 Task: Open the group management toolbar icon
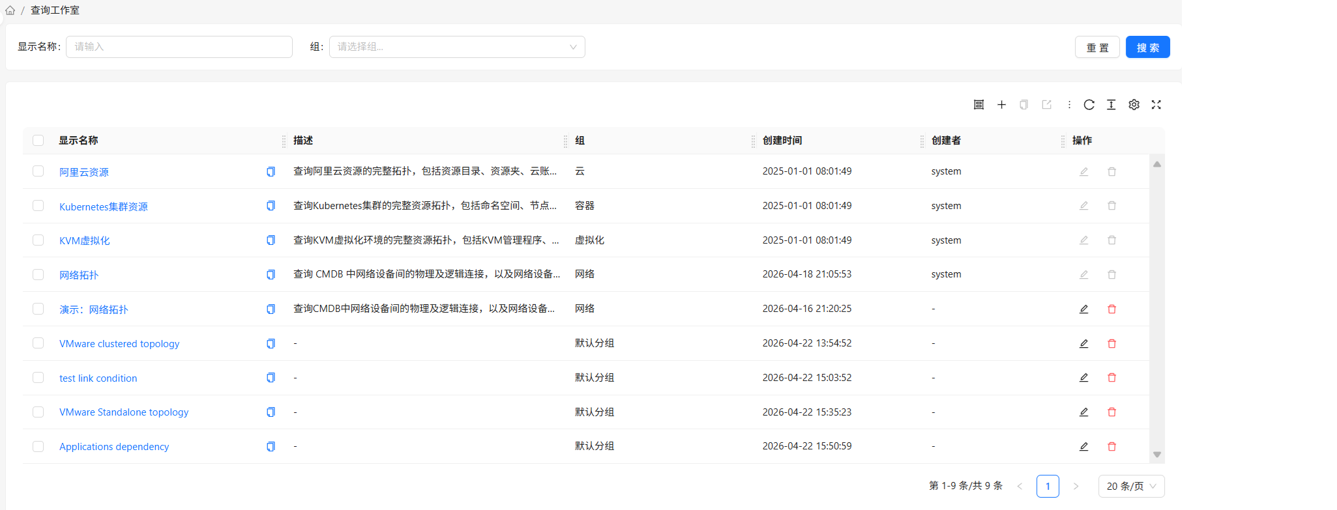[x=978, y=105]
